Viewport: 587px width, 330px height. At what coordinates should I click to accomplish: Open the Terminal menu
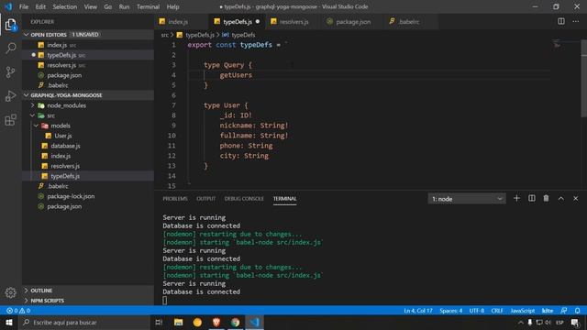[x=148, y=6]
